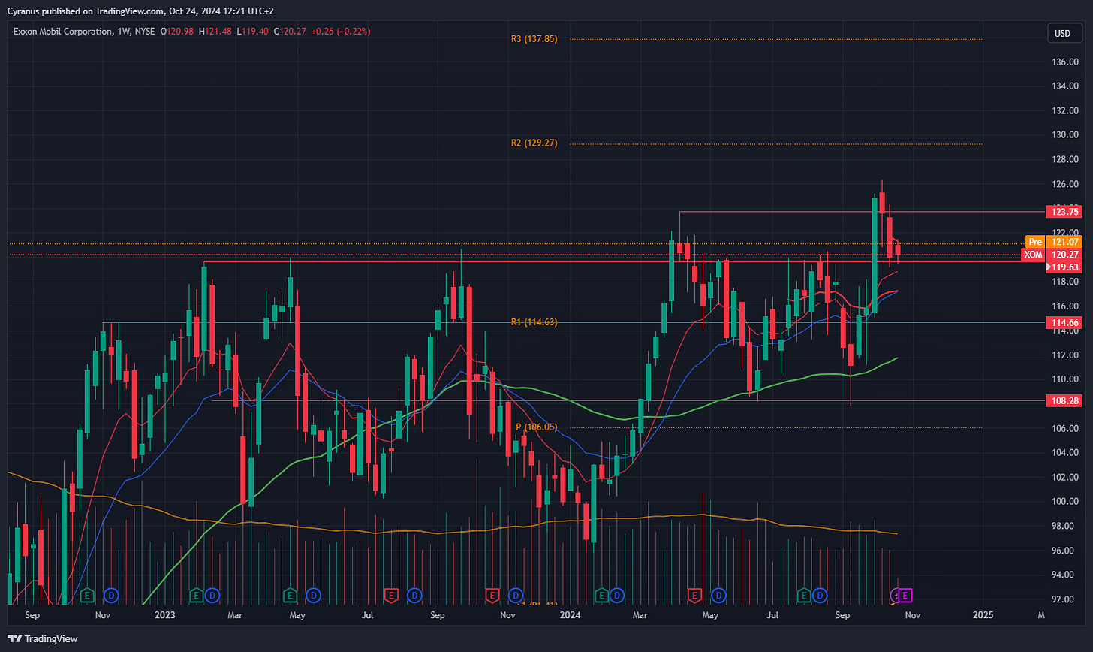Click the R1 (114.63) pivot label

tap(534, 321)
